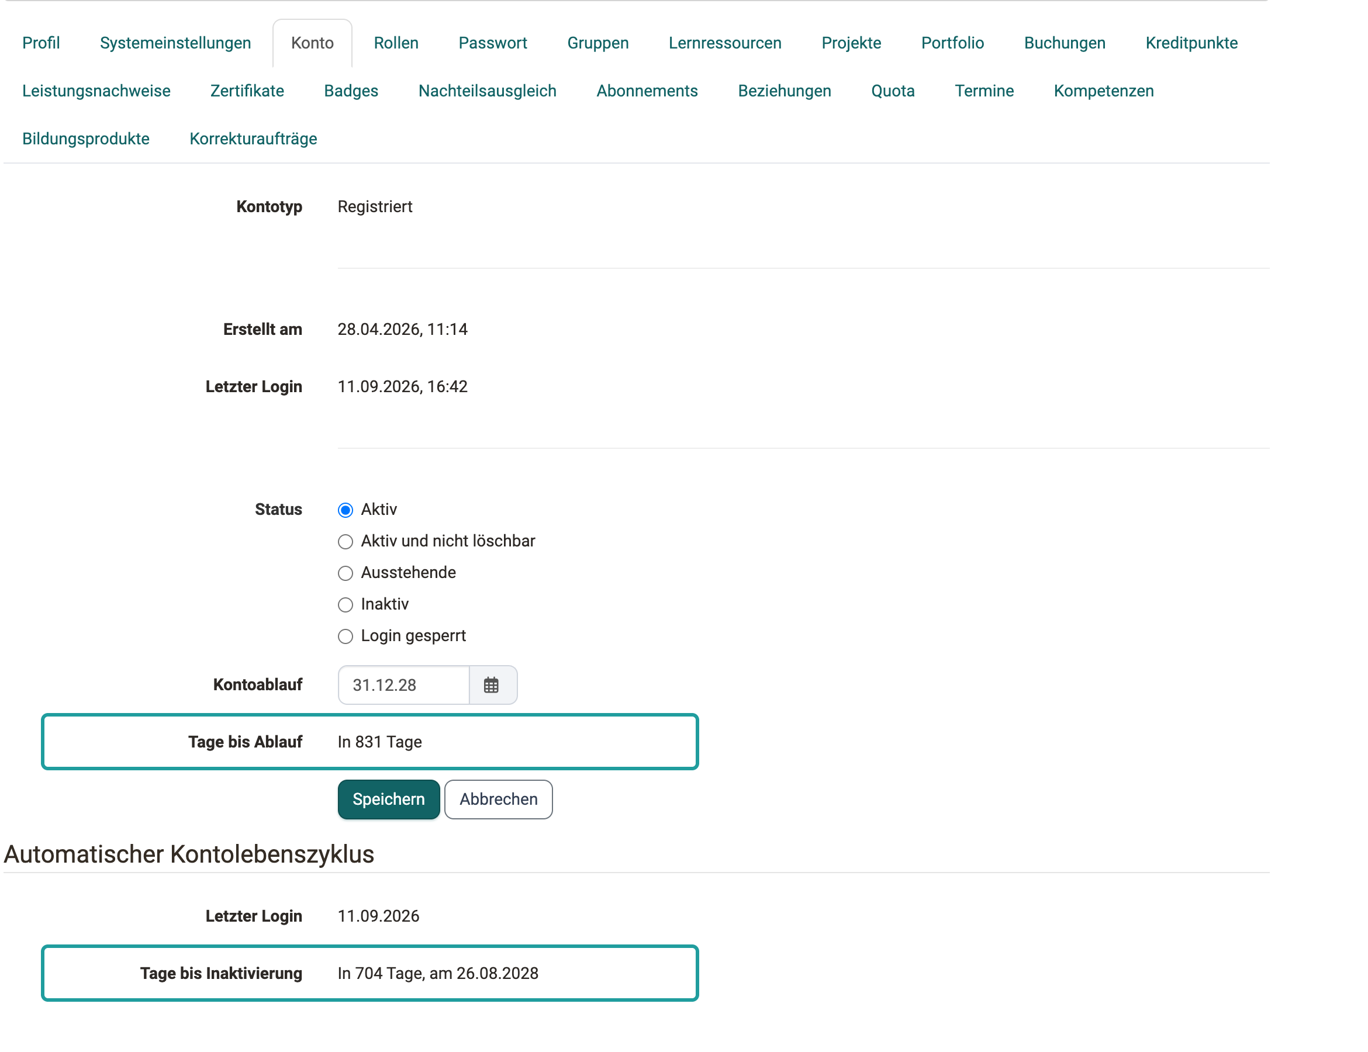Switch to the Korrekturaufträge tab
Image resolution: width=1368 pixels, height=1052 pixels.
[x=253, y=139]
